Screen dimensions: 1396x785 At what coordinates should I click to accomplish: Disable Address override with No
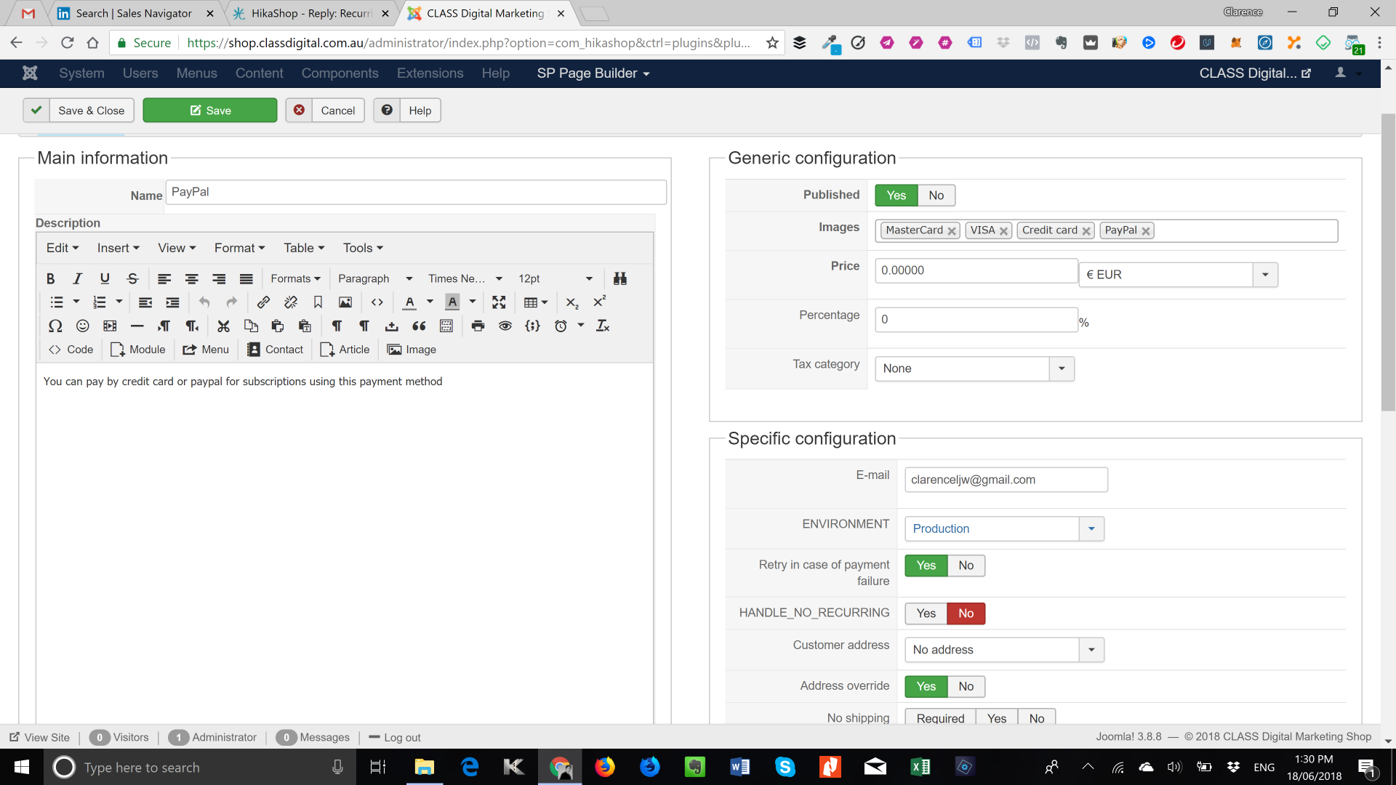(966, 686)
